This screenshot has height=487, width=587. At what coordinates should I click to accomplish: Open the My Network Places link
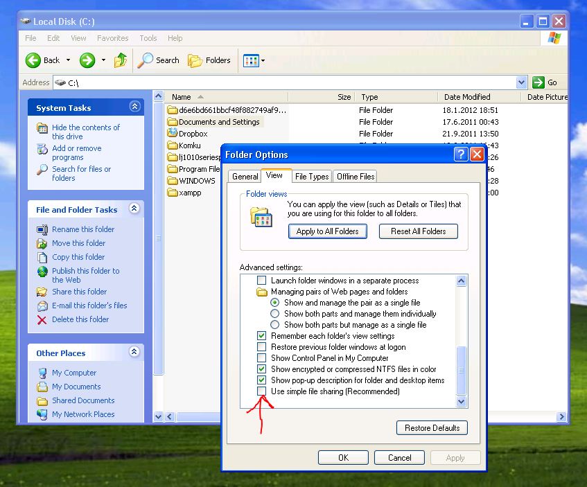pos(83,414)
